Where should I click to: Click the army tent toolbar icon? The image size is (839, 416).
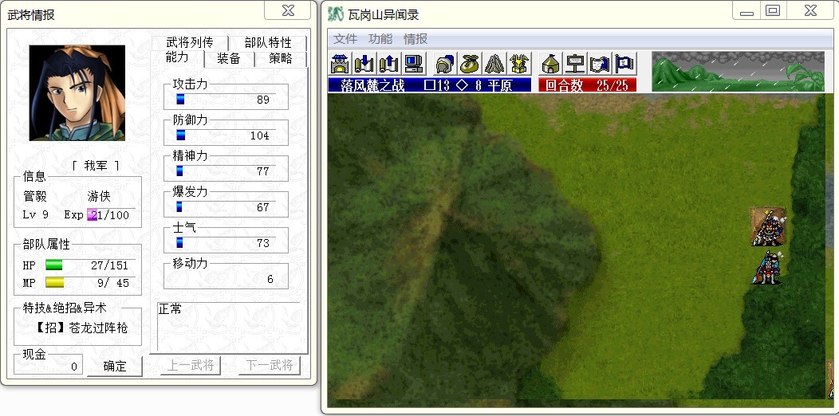(x=550, y=64)
